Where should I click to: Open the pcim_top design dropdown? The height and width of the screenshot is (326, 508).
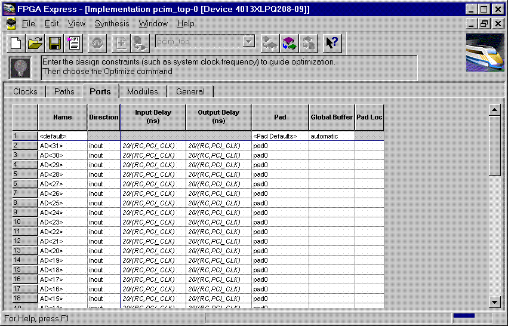[x=248, y=41]
